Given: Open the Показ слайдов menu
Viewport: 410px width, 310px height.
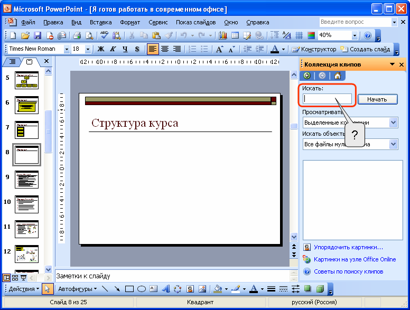Looking at the screenshot, I should click(x=196, y=23).
